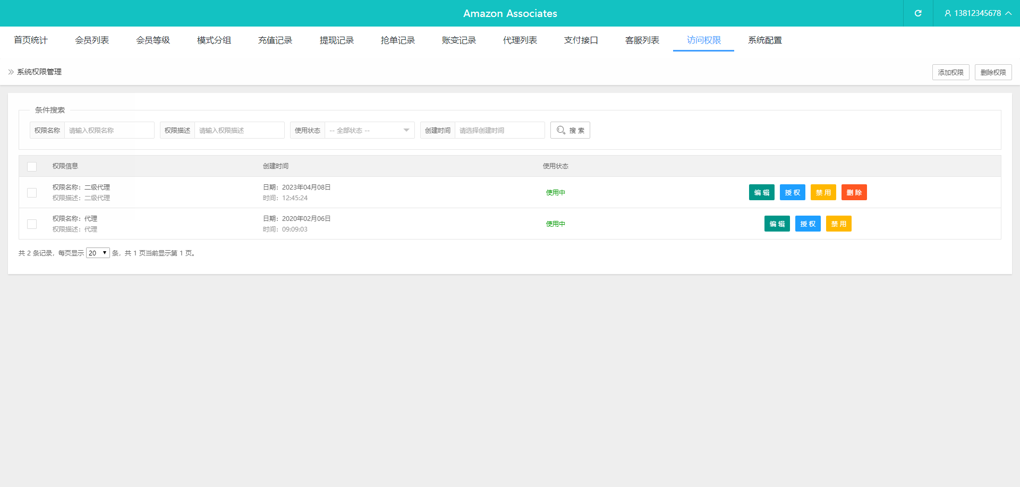Viewport: 1020px width, 487px height.
Task: Click the 添加权限 button
Action: [x=950, y=72]
